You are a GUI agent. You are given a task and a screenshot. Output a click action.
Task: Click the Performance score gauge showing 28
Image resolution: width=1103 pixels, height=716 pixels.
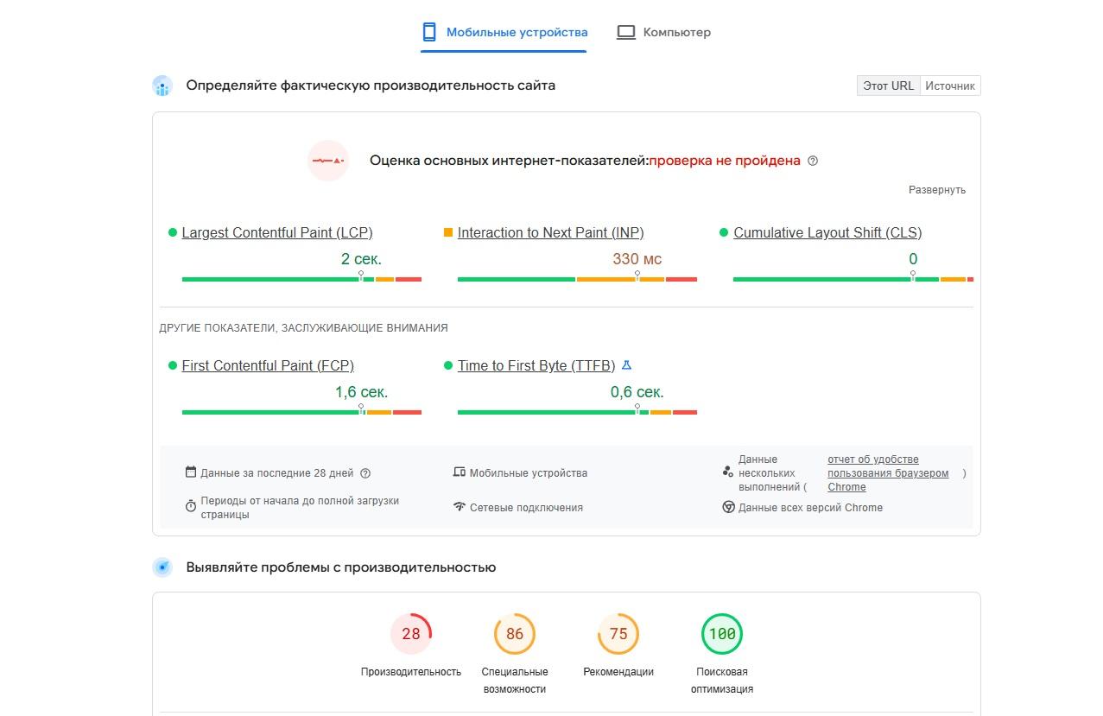click(x=411, y=634)
